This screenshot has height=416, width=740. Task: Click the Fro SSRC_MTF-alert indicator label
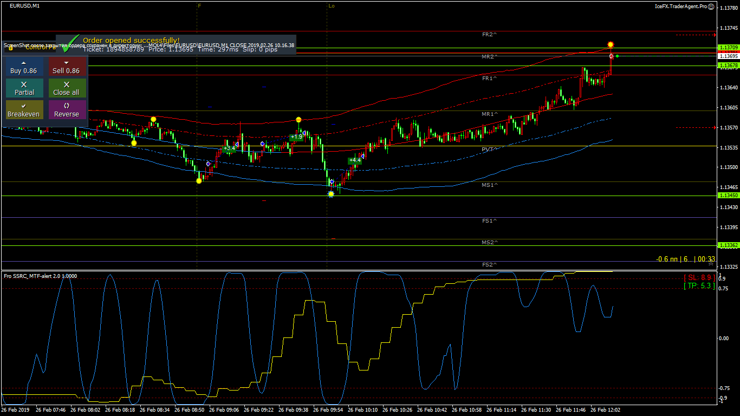[x=41, y=276]
